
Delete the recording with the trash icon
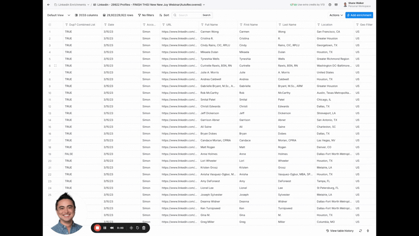coord(144,228)
